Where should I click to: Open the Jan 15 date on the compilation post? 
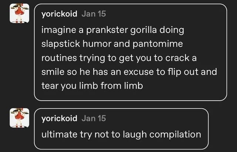click(93, 118)
